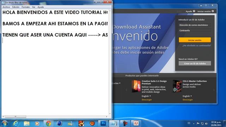
Task: Open the Mario game icon in the taskbar
Action: click(81, 123)
